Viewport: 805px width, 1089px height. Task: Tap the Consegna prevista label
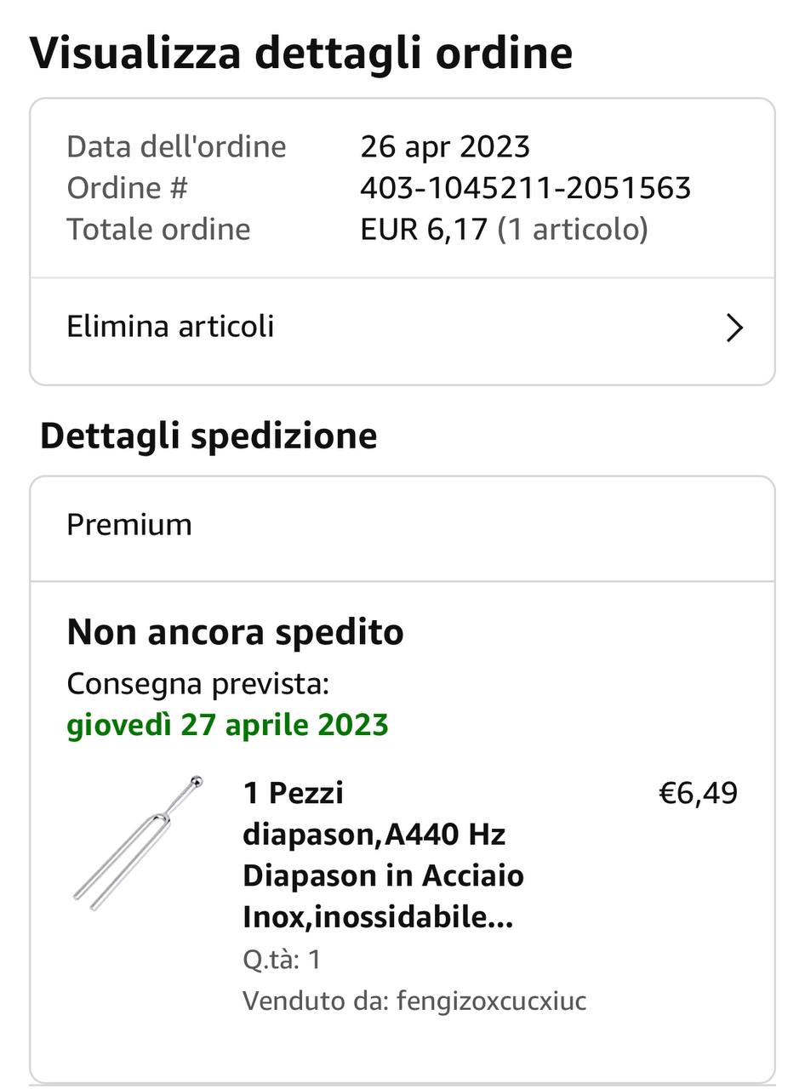coord(197,683)
